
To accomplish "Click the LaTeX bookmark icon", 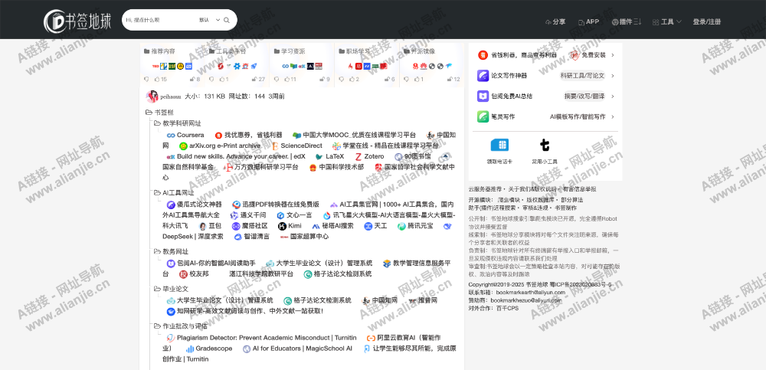I will click(x=319, y=157).
